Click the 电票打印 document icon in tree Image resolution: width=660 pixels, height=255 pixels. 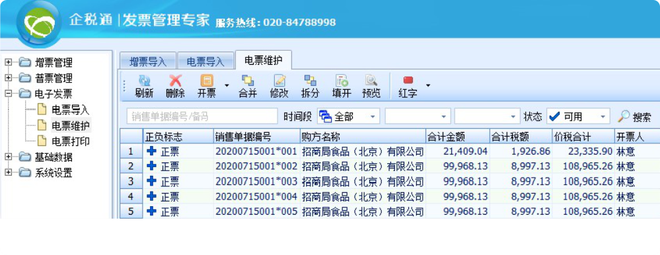[x=42, y=141]
